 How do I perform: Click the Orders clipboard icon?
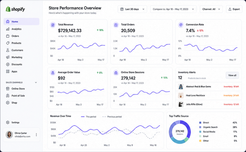click(8, 36)
